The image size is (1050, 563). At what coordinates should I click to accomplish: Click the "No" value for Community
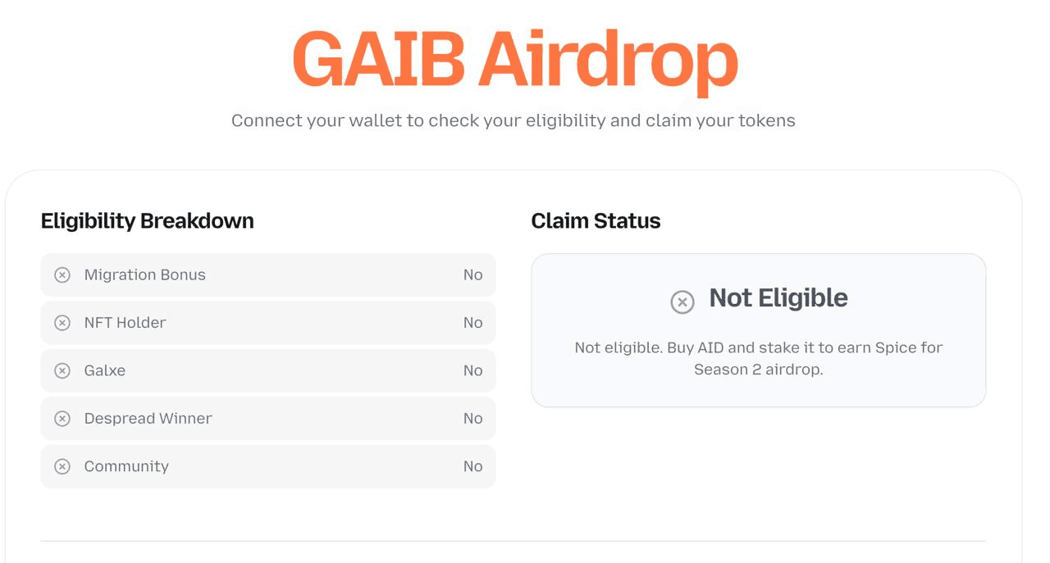472,466
